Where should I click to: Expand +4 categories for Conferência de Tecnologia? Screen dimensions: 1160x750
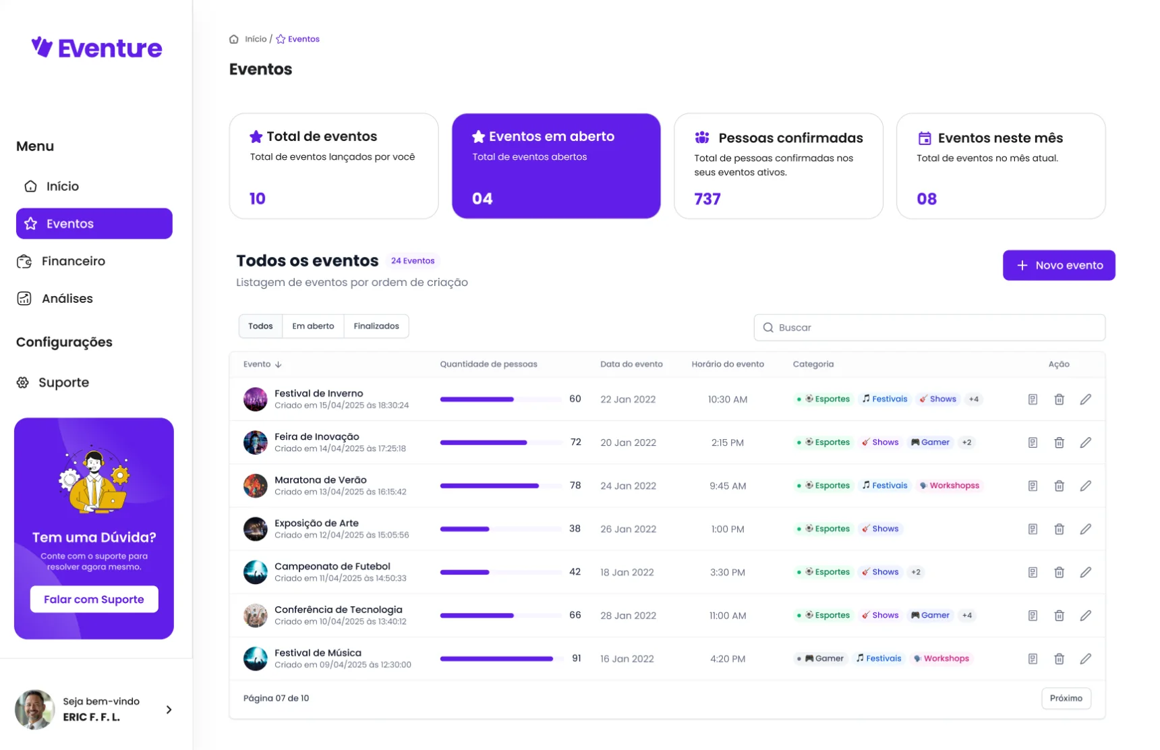966,615
